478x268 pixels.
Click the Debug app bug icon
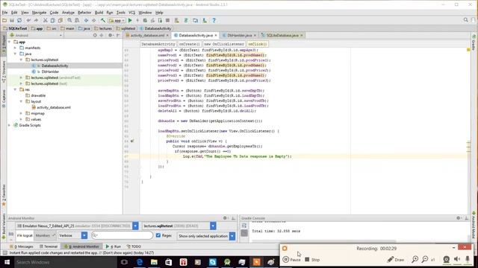(145, 20)
